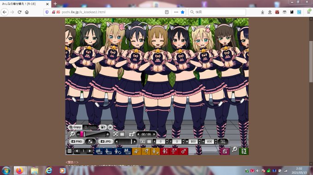Viewport: 313px width, 175px height.
Task: Click the window-layout icon next to Paste
Action: tap(103, 127)
